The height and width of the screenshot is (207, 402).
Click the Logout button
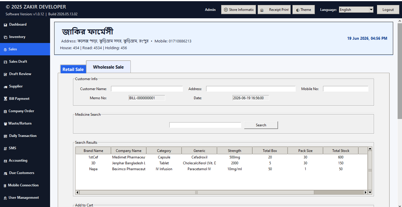388,10
